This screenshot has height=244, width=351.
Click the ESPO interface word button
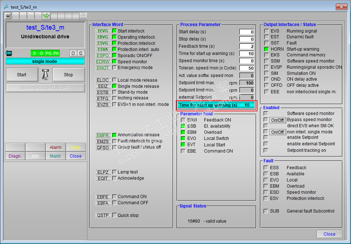pyautogui.click(x=103, y=56)
